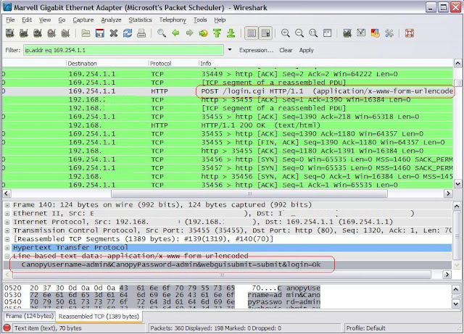Toggle packet list colorization

252,33
